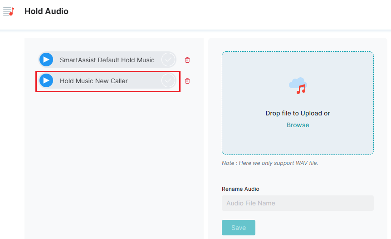Click the cloud music upload icon
The height and width of the screenshot is (239, 391).
tap(298, 86)
